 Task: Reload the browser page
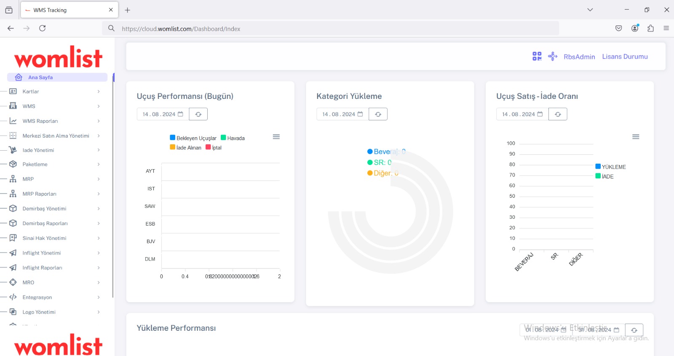click(42, 28)
